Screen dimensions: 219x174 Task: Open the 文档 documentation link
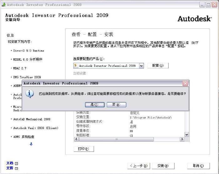click(x=10, y=163)
